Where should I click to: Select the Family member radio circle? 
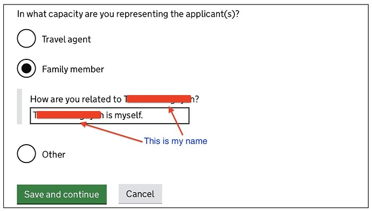click(x=26, y=69)
